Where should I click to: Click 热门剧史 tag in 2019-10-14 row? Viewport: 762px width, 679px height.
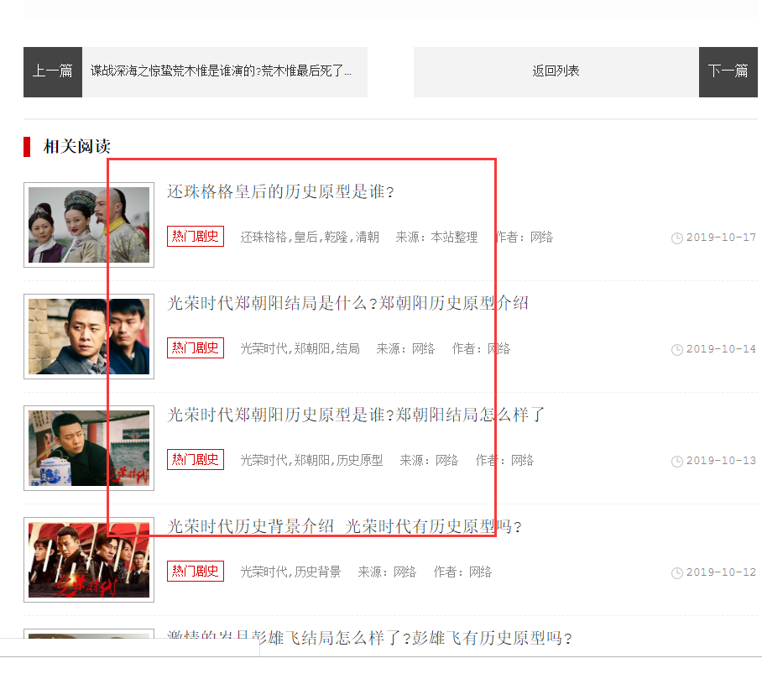[196, 348]
